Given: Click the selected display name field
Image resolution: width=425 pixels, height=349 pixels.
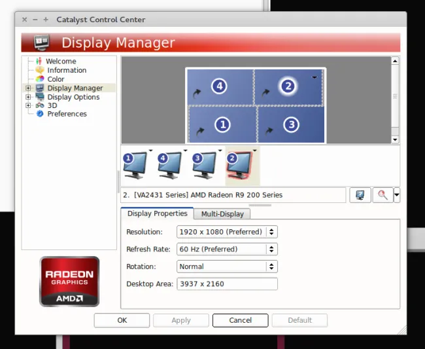Looking at the screenshot, I should [233, 195].
